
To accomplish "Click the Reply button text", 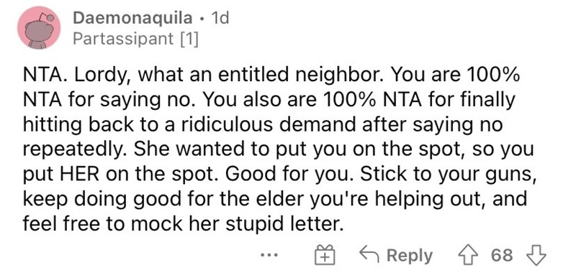I will point(409,256).
